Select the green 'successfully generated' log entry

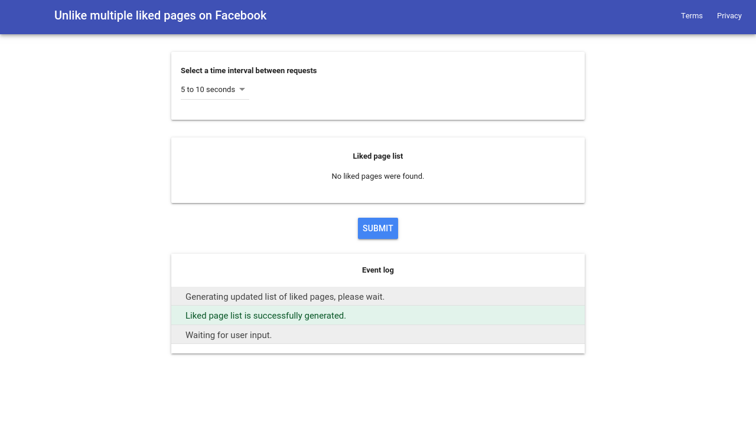tap(266, 316)
